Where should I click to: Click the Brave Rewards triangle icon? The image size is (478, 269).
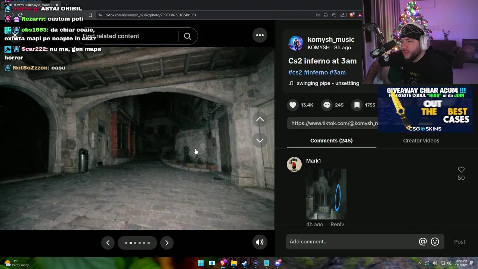(360, 15)
